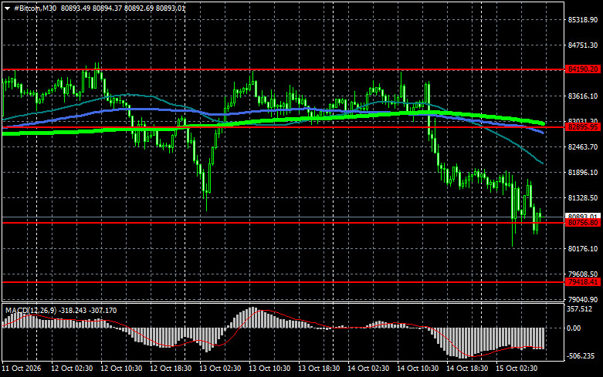
Task: Click the 81896.10 price scale value
Action: click(x=583, y=173)
